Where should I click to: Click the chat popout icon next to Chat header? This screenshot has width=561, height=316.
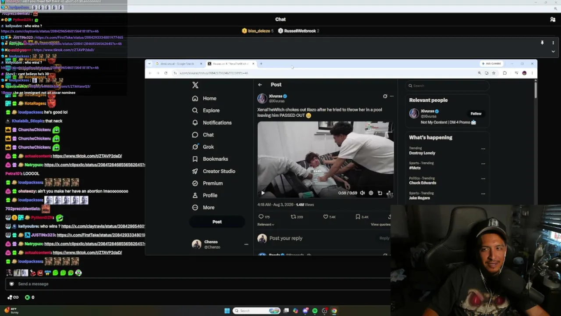(553, 19)
